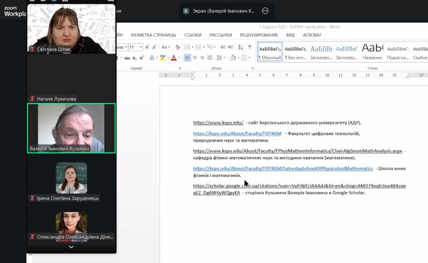Open the ССЫЛКИ ribbon tab
The height and width of the screenshot is (263, 428).
193,35
